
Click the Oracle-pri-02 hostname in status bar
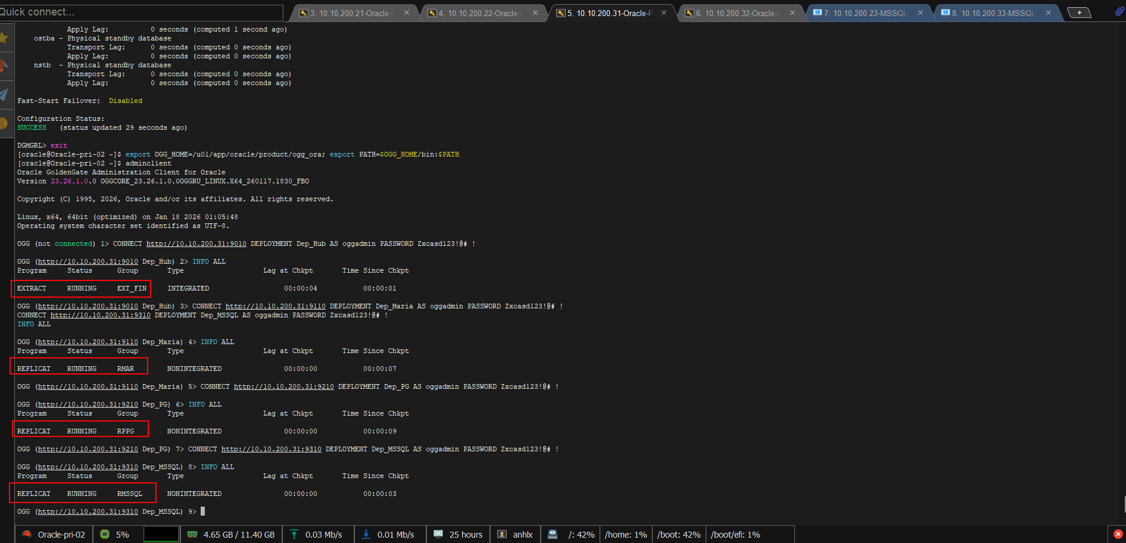click(x=61, y=535)
